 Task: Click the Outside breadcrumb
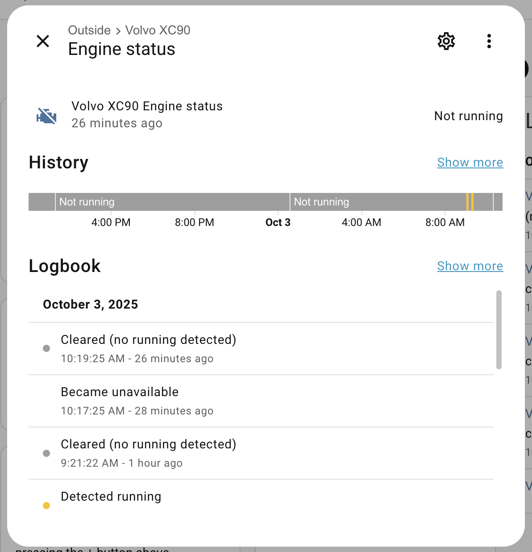pos(89,30)
